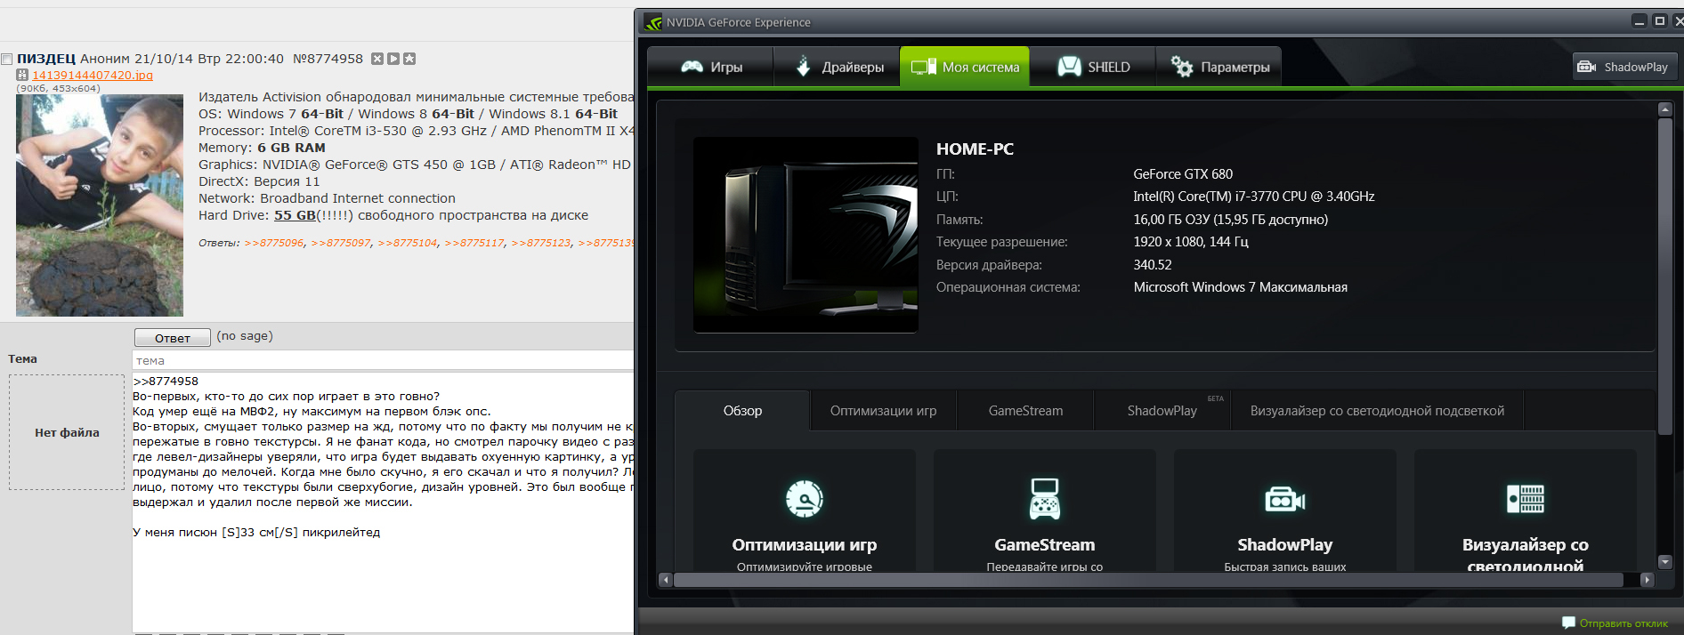Click the 16,00 ГБ ОЗУ memory value
Viewport: 1684px width, 635px height.
point(1230,220)
